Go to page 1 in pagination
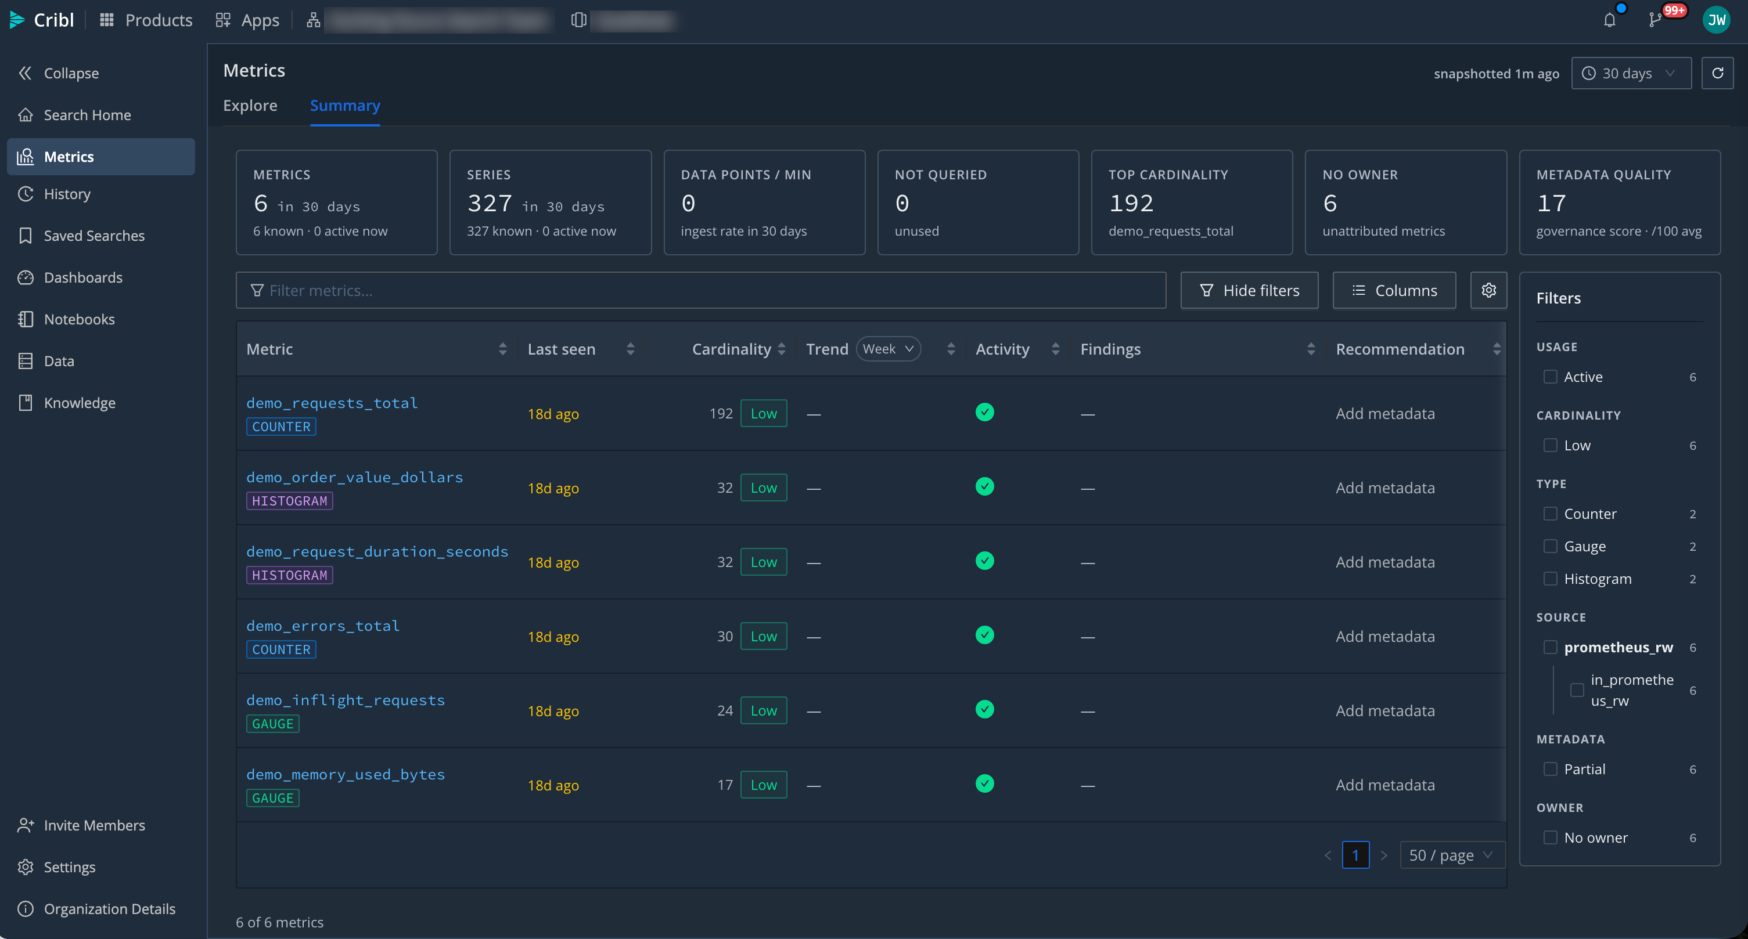Screen dimensions: 1748x939 (1355, 855)
